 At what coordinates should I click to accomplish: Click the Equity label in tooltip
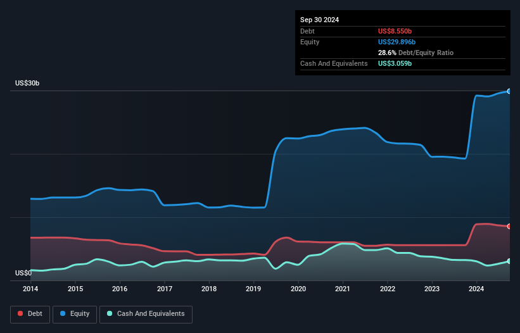[x=310, y=42]
